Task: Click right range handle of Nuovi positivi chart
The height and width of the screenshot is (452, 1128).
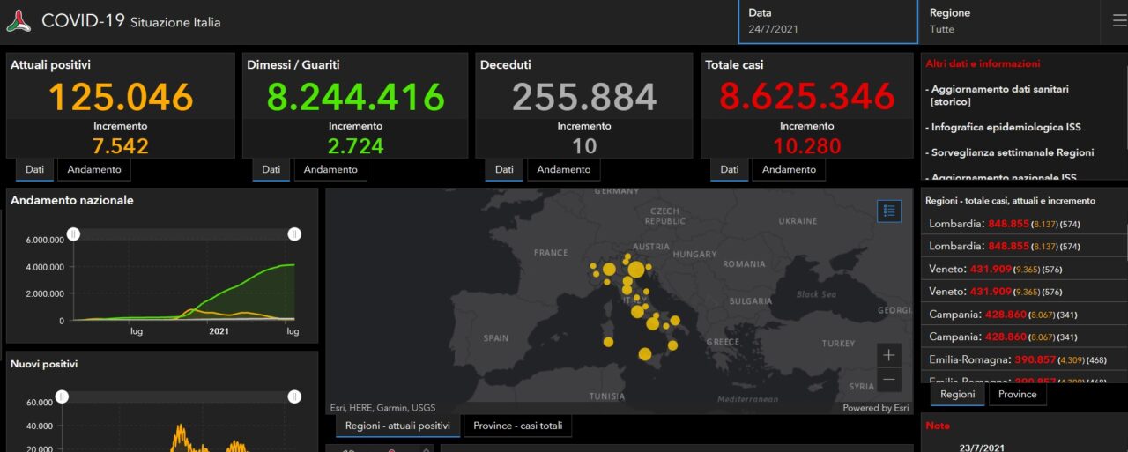Action: tap(294, 396)
